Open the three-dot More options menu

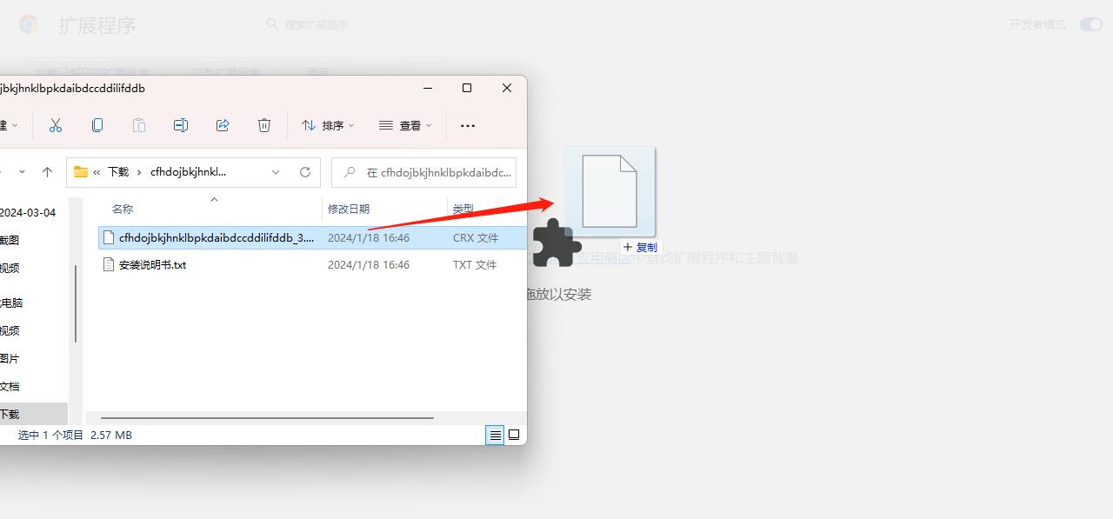[468, 126]
